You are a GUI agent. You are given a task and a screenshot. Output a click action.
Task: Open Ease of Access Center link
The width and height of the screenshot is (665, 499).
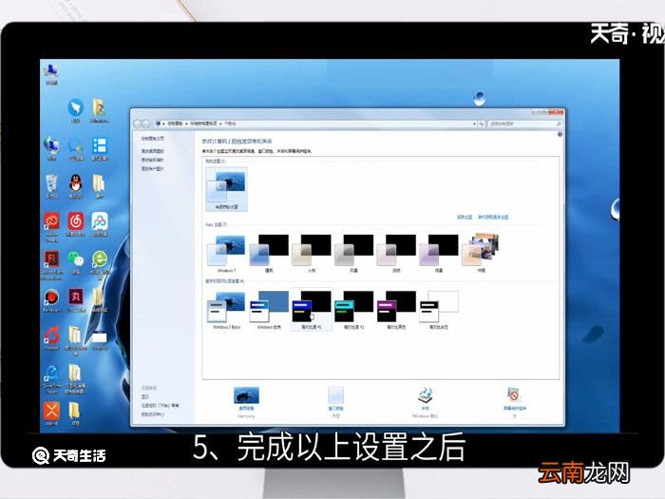pyautogui.click(x=153, y=414)
